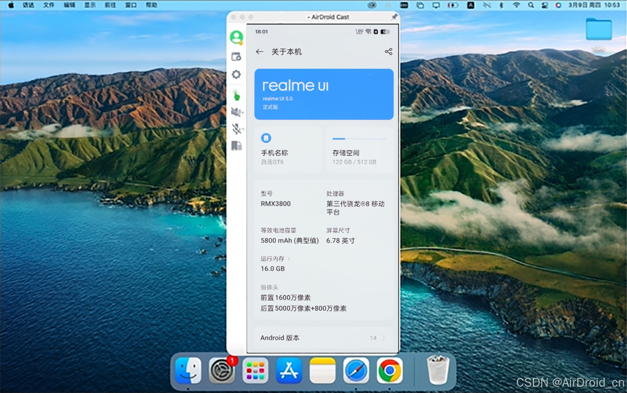Open the 文件 menu in menu bar

49,5
